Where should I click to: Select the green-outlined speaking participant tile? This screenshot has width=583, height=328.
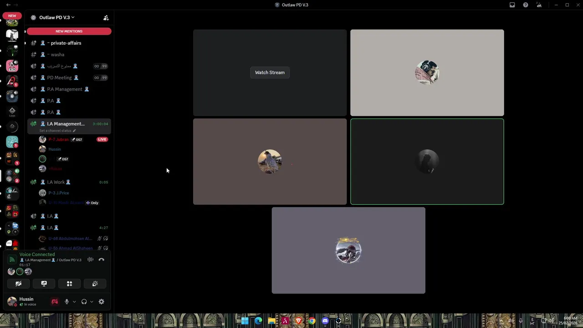pyautogui.click(x=427, y=161)
